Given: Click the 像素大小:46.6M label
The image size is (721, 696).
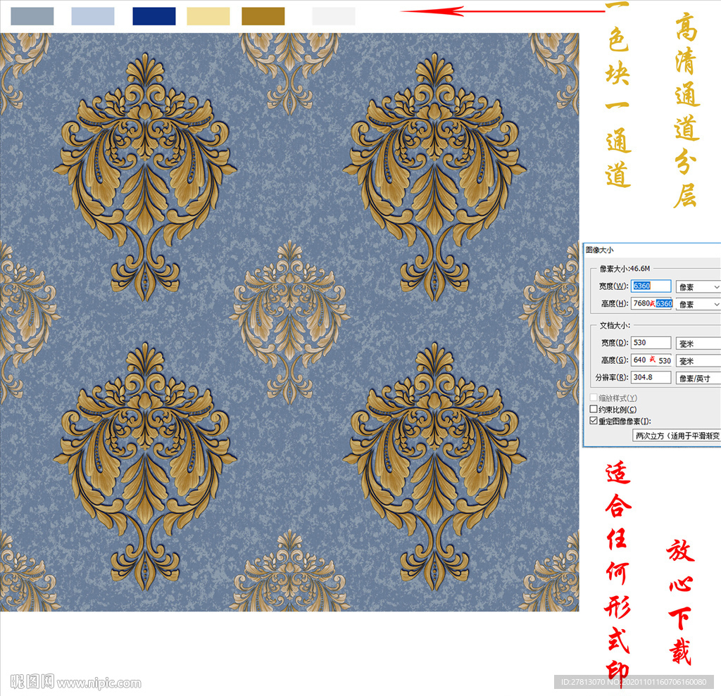Looking at the screenshot, I should click(x=625, y=268).
